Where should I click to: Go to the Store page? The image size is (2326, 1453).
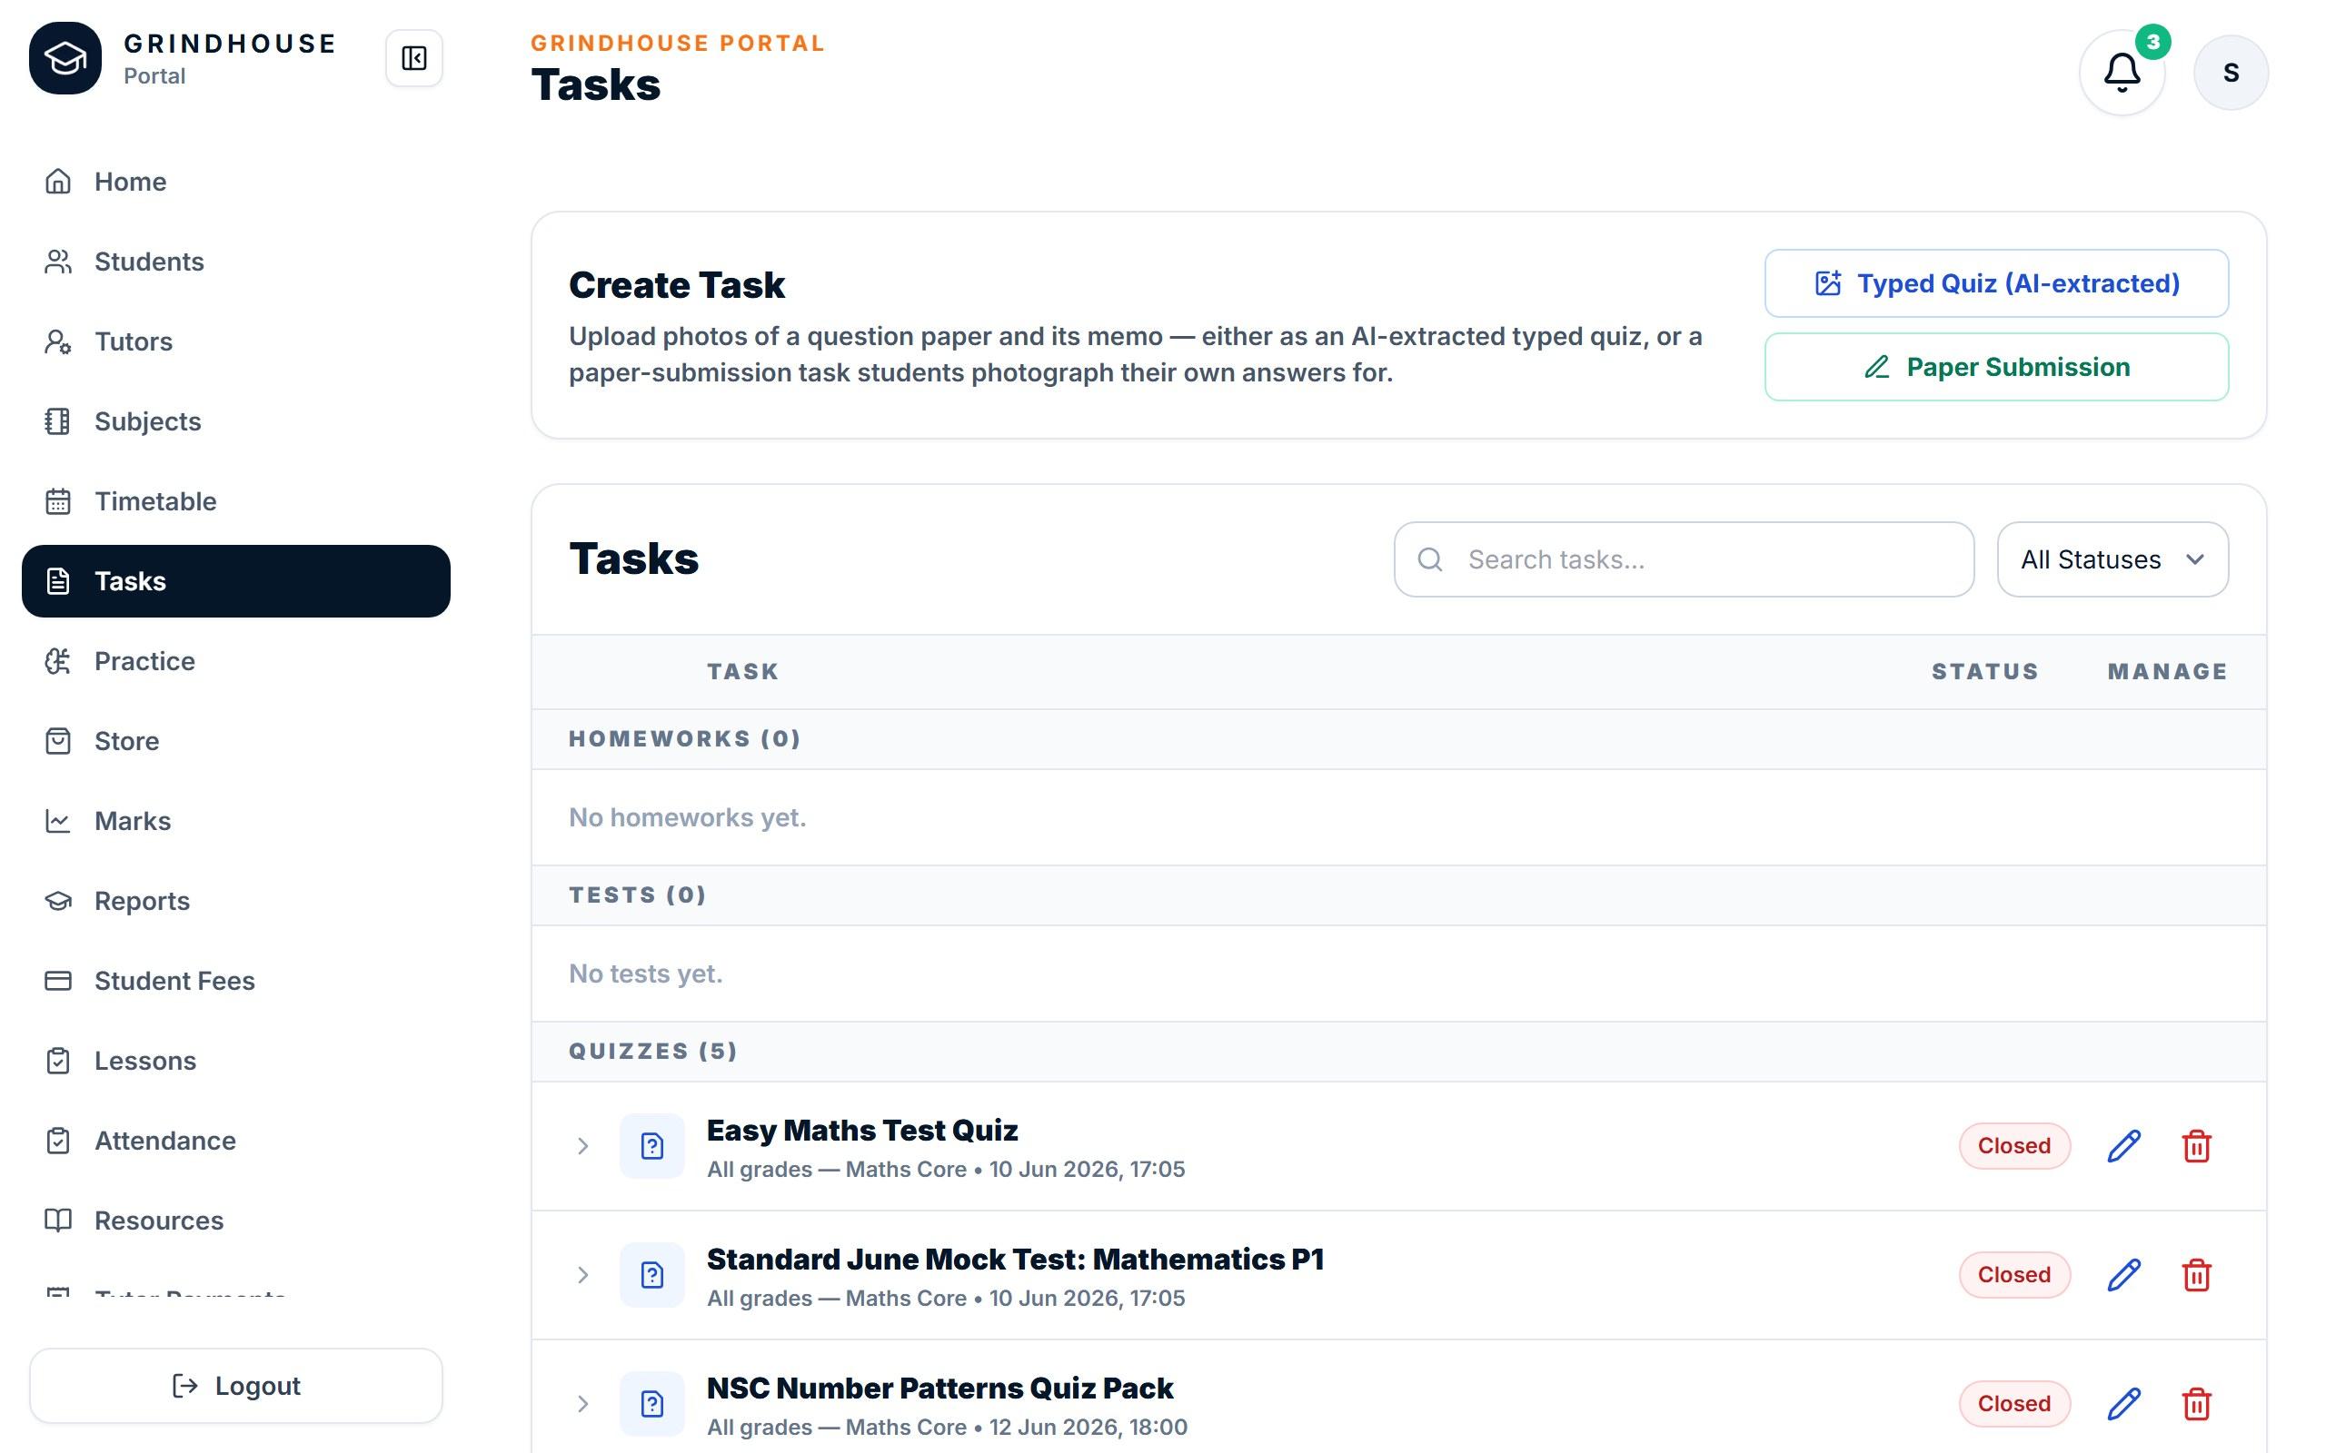(x=235, y=741)
